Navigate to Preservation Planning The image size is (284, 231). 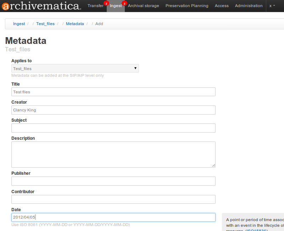tap(187, 6)
